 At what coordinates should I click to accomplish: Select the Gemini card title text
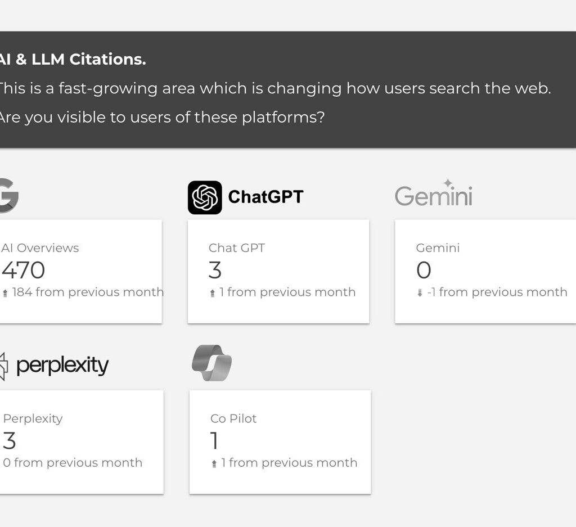pyautogui.click(x=438, y=248)
